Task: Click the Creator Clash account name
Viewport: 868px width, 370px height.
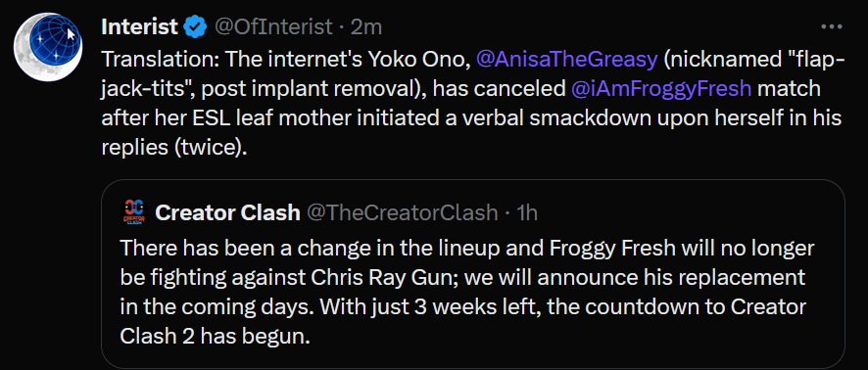Action: [x=227, y=213]
